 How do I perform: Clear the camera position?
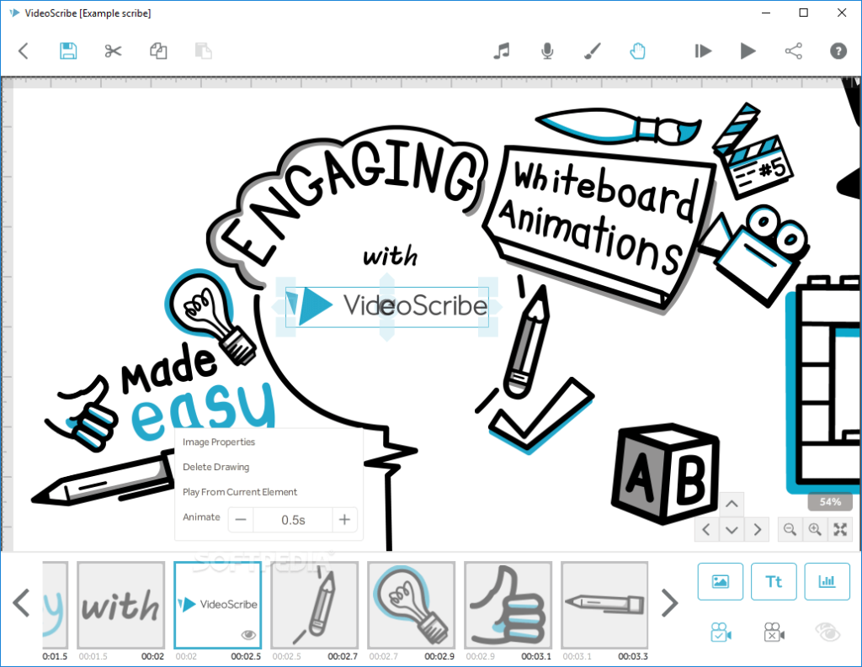click(x=774, y=632)
